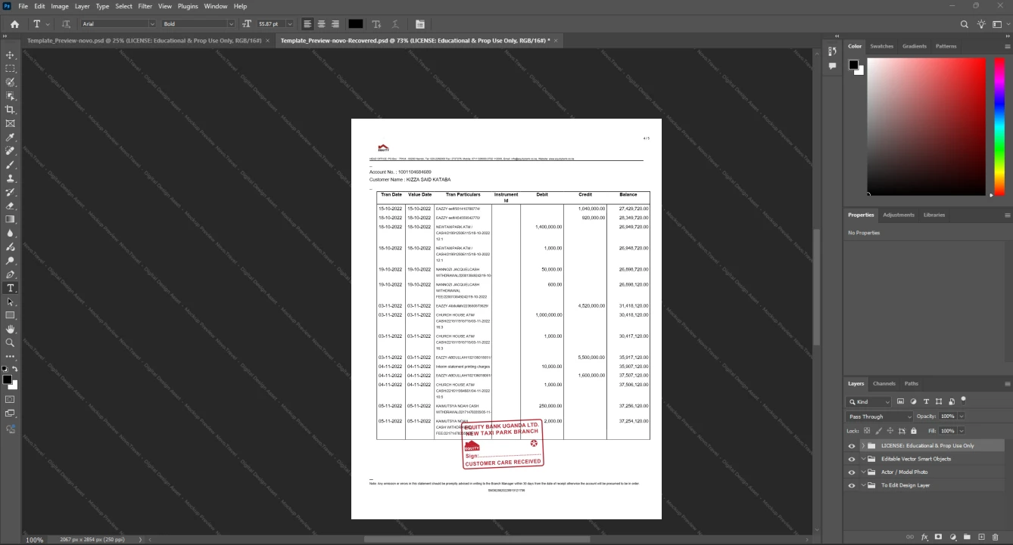Open the Opacity 100% dropdown arrow

coord(962,416)
